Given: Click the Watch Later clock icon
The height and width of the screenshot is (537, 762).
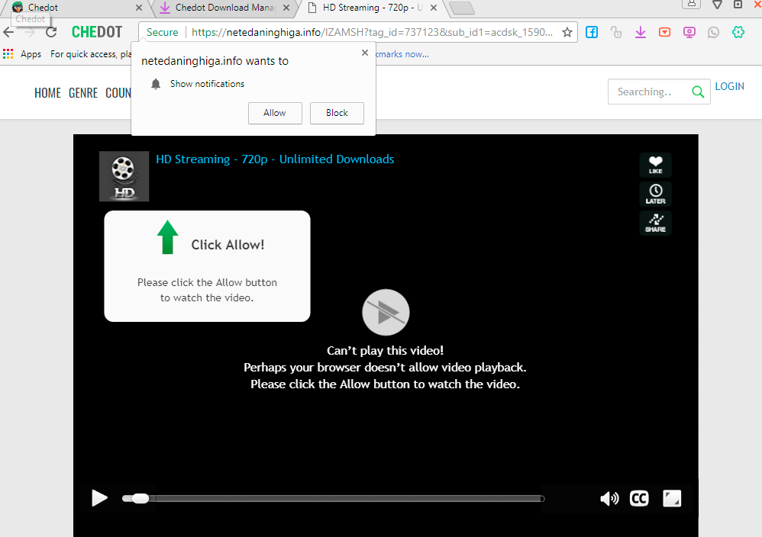Looking at the screenshot, I should point(655,194).
